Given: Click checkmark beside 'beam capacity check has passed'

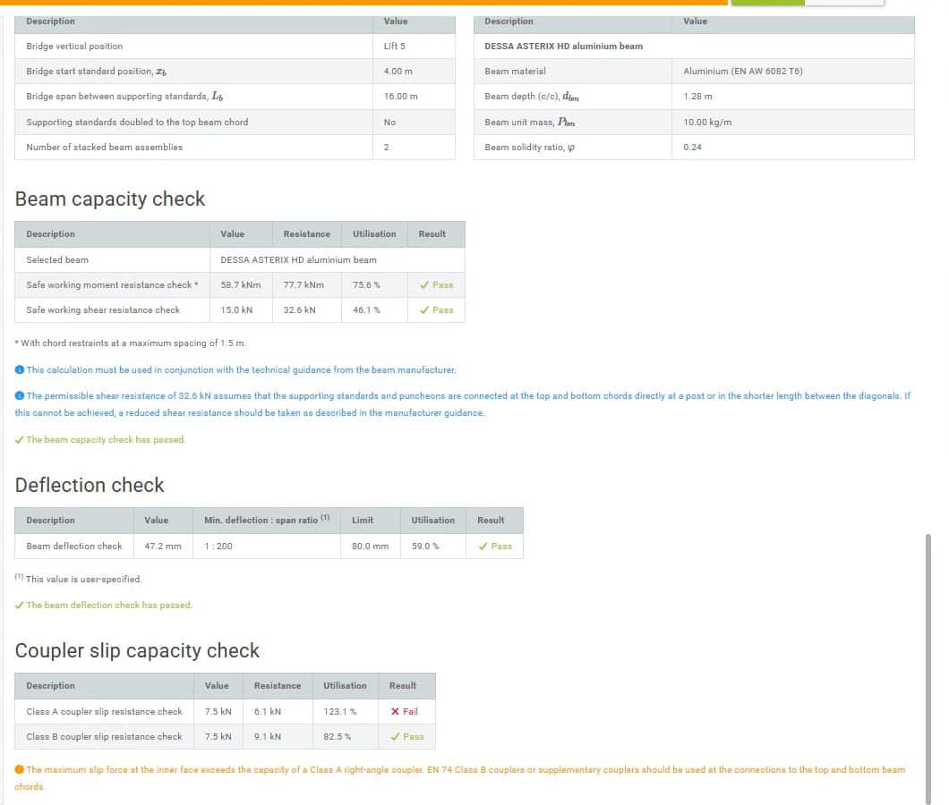Looking at the screenshot, I should [x=20, y=440].
